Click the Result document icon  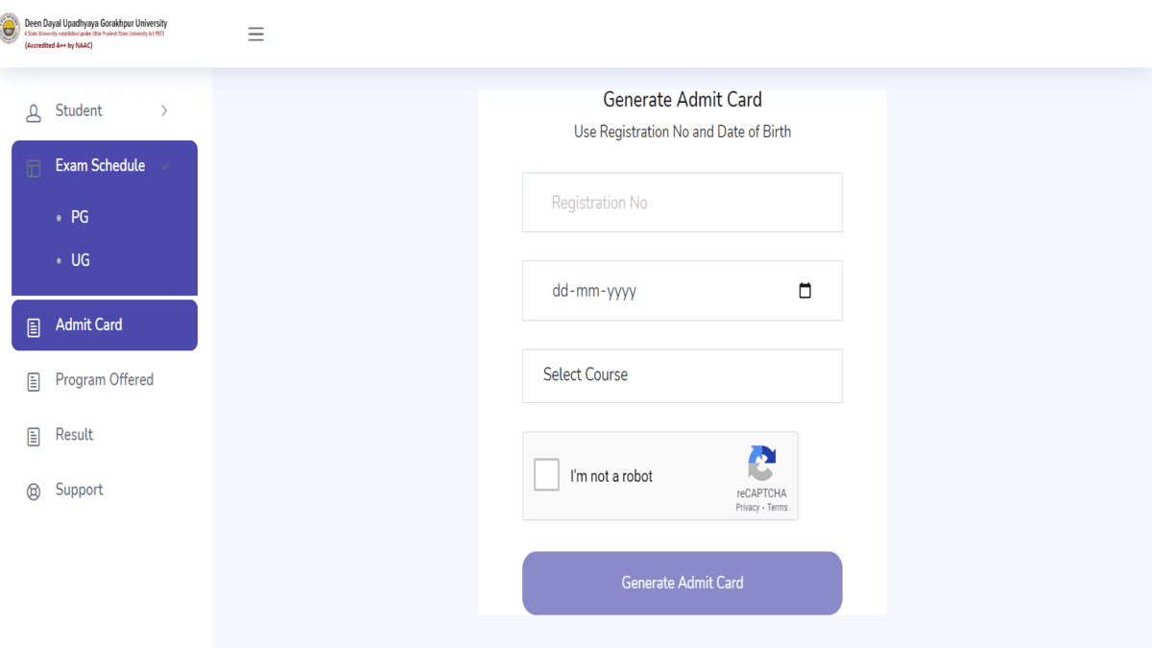pyautogui.click(x=34, y=437)
